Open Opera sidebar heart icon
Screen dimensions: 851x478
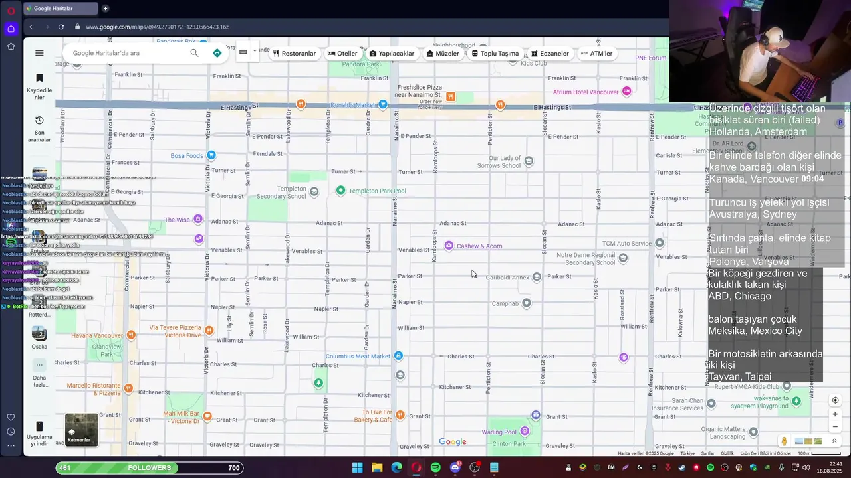tap(11, 417)
